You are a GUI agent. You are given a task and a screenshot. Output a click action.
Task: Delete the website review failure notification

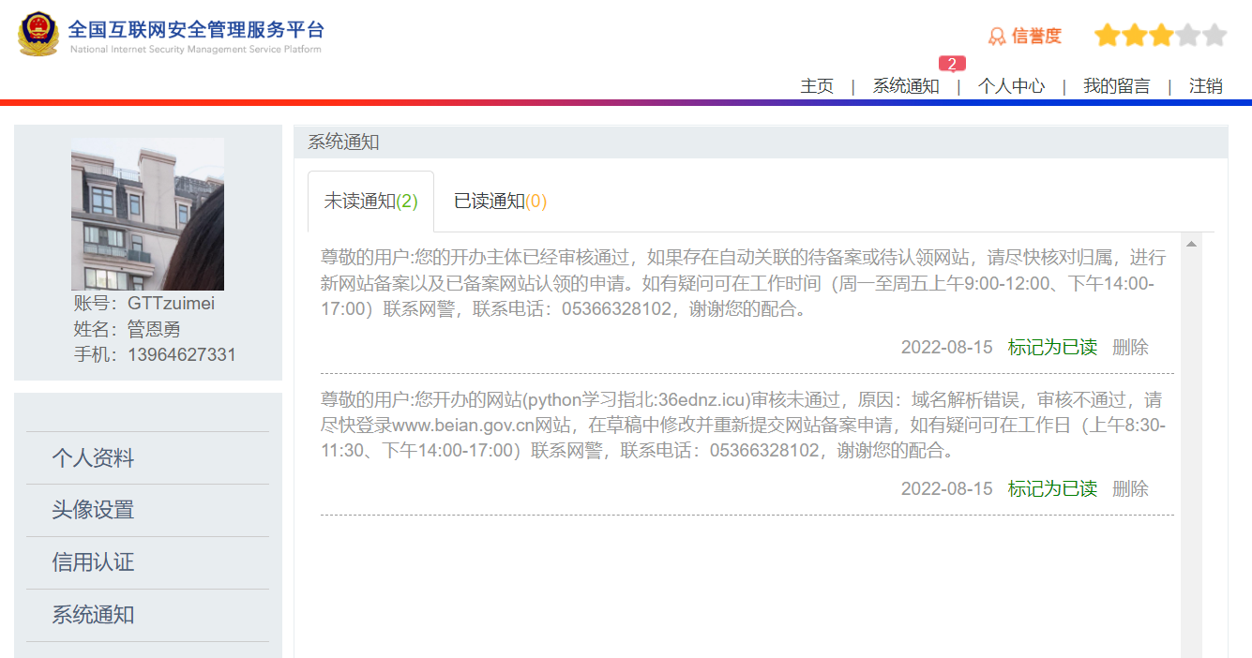(x=1130, y=488)
